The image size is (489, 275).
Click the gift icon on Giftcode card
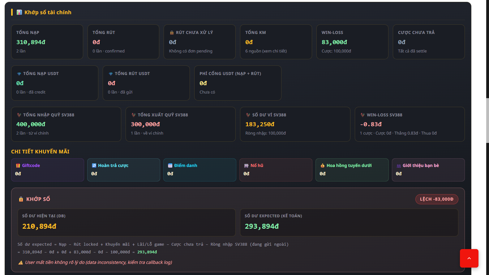tap(18, 165)
